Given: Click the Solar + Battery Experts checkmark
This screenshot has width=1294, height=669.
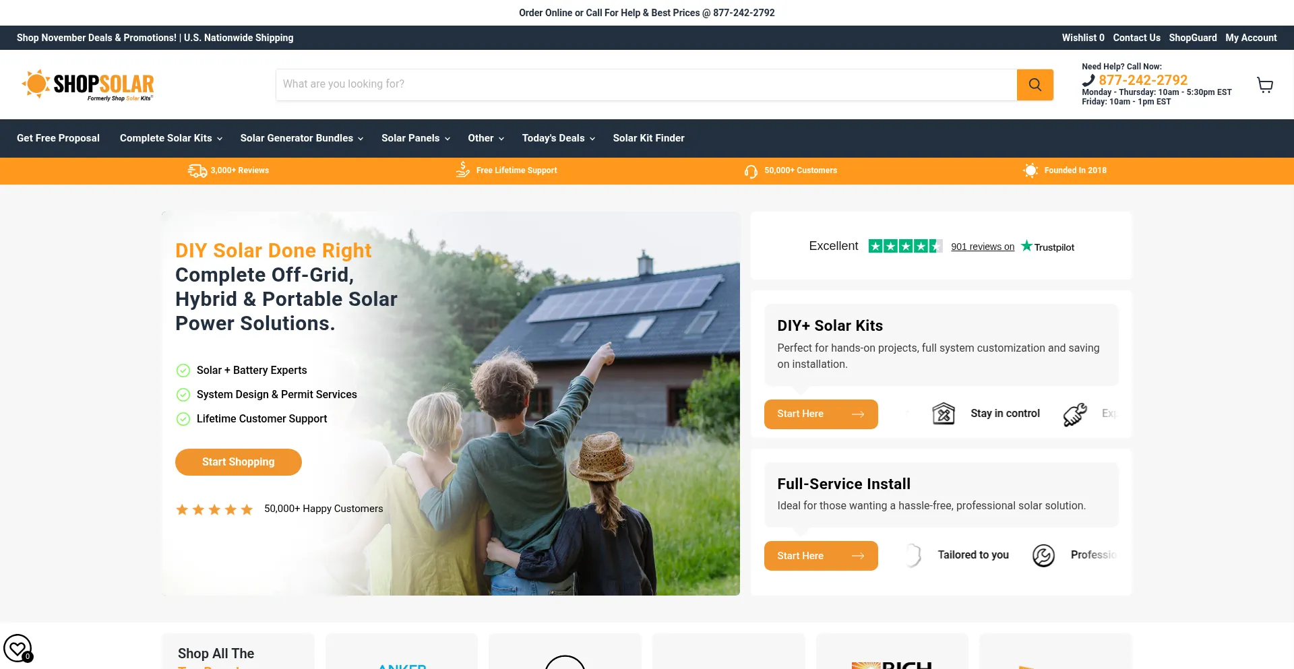Looking at the screenshot, I should coord(183,371).
